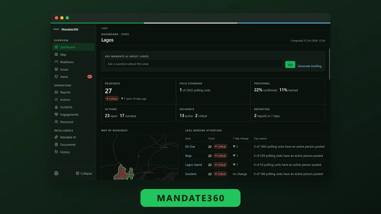The image size is (381, 214).
Task: Click the Actions 23 open card
Action: 138,113
